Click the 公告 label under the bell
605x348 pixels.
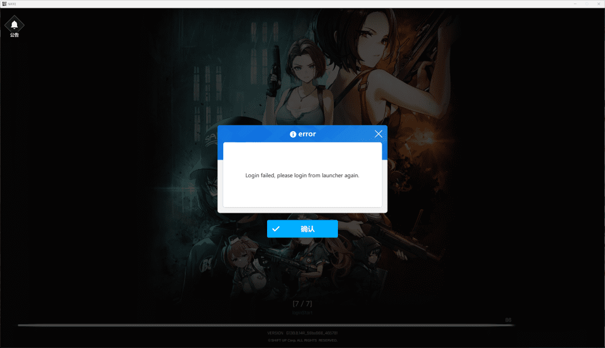coord(14,35)
